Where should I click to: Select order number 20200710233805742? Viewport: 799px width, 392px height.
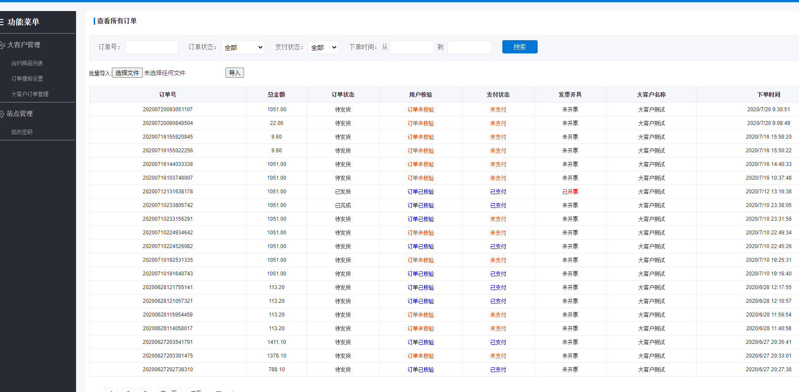click(168, 205)
